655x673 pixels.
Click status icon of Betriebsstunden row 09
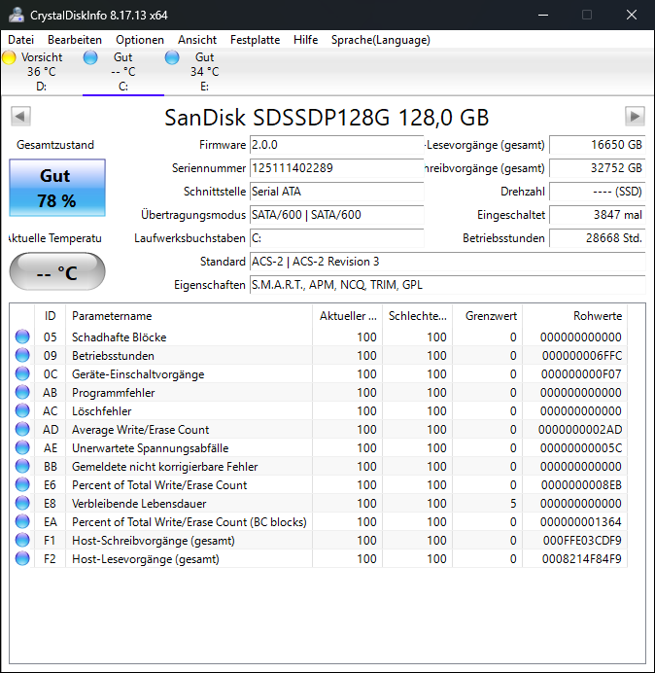click(22, 355)
